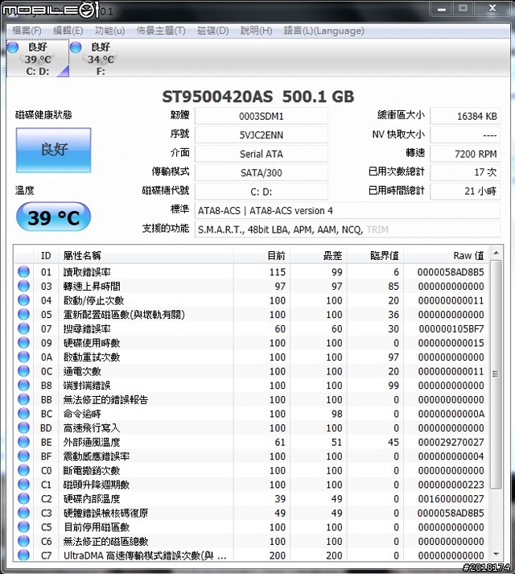
Task: Click the drive letter field C: D:
Action: point(262,192)
